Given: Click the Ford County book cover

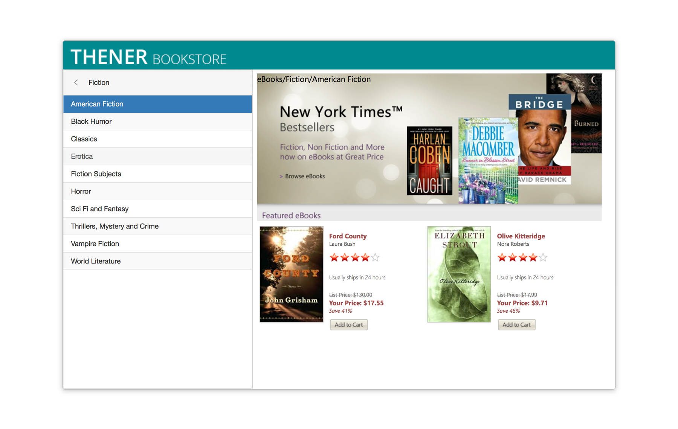Looking at the screenshot, I should point(291,274).
